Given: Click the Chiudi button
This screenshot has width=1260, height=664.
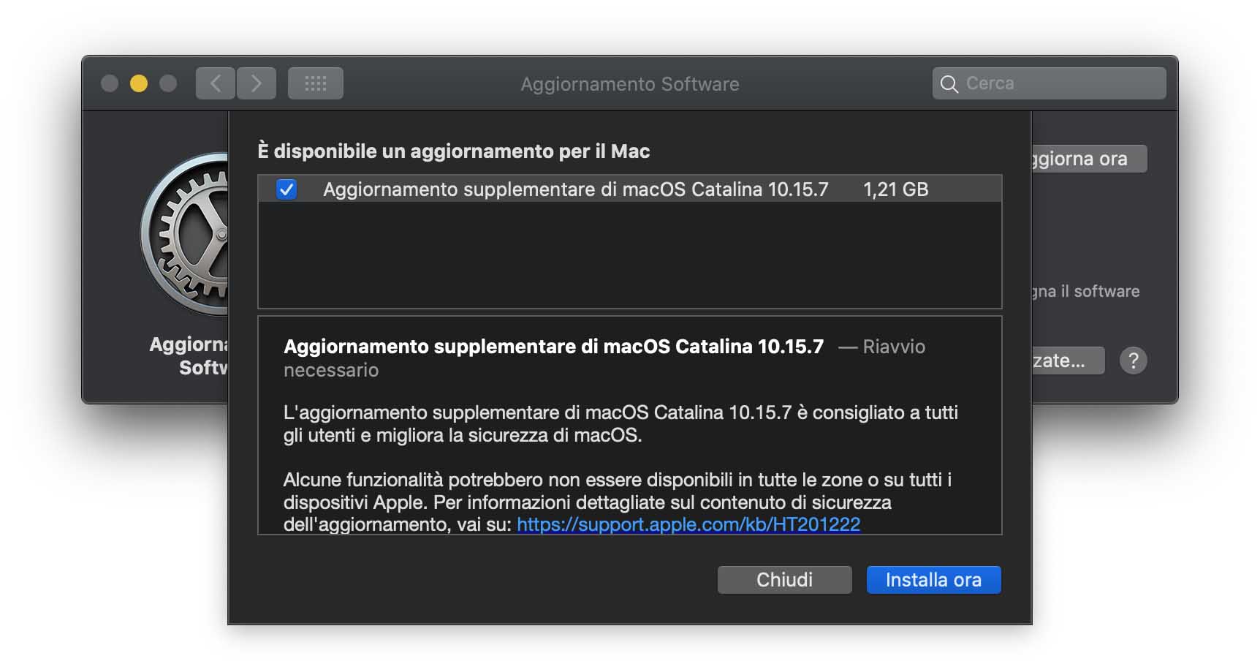Looking at the screenshot, I should [784, 580].
